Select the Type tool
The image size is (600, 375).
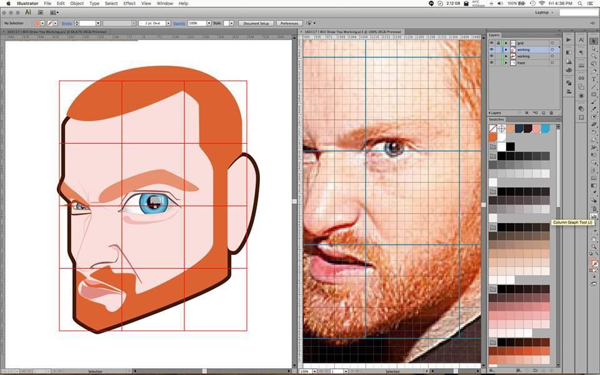[x=594, y=79]
